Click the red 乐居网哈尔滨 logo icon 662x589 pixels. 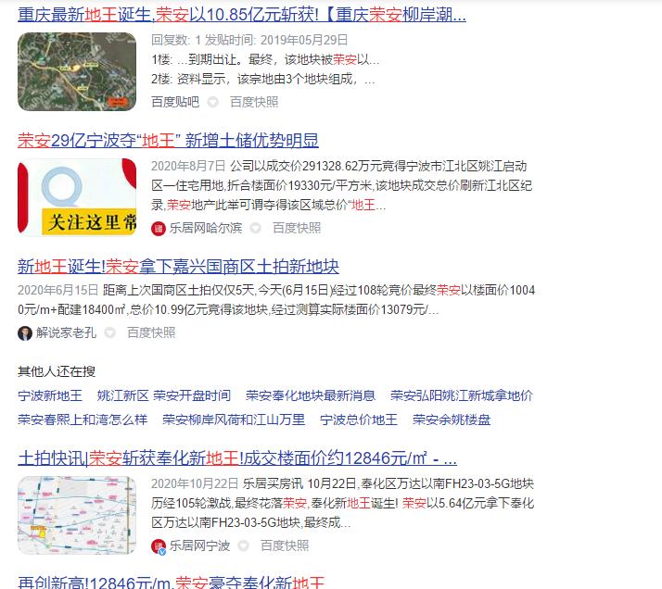(159, 229)
